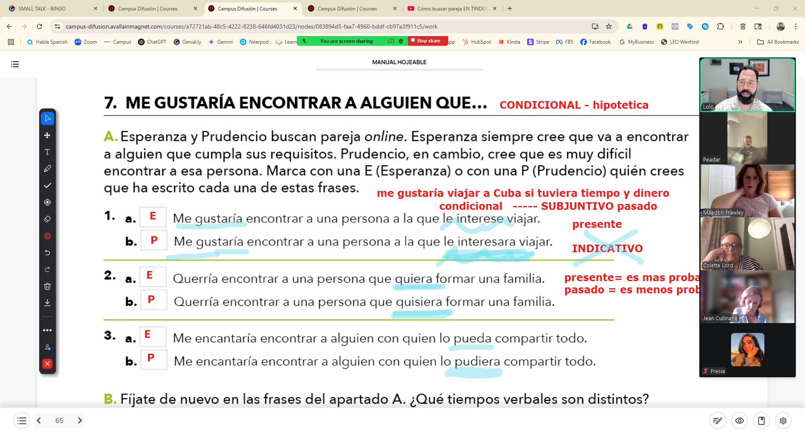Save annotations with download icon
The width and height of the screenshot is (805, 433).
click(47, 303)
